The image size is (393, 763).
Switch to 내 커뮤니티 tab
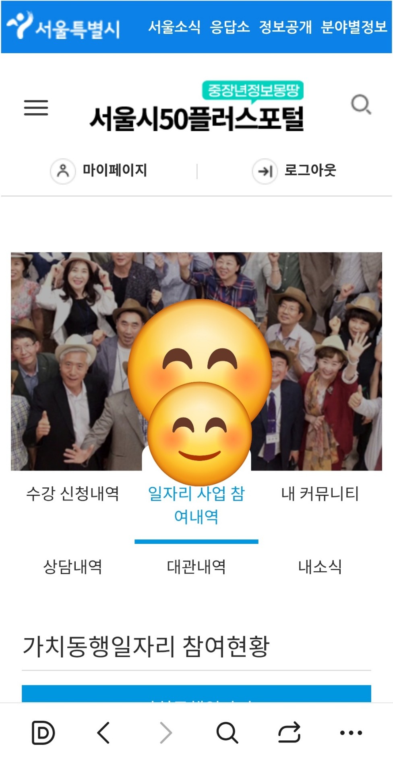click(x=320, y=493)
